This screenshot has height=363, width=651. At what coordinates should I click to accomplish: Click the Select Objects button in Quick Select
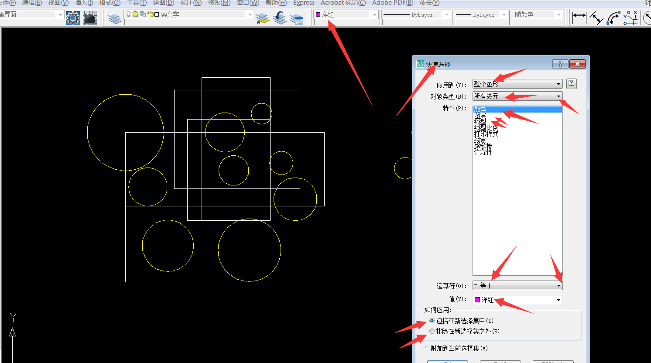coord(572,84)
